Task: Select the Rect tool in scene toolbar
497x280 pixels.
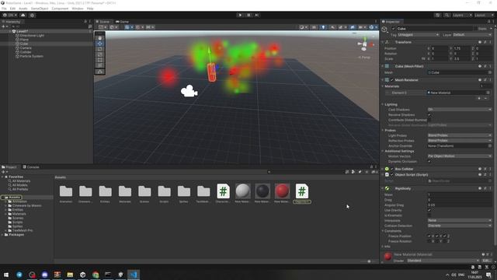Action: click(100, 60)
